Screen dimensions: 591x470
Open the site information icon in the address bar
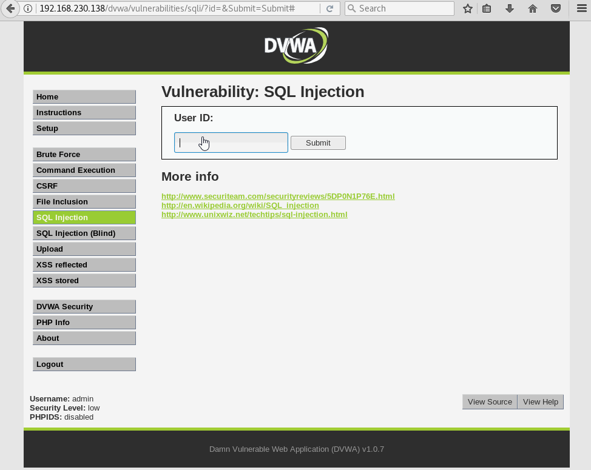pos(28,8)
